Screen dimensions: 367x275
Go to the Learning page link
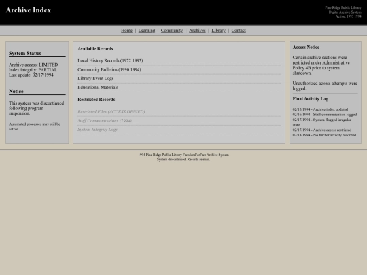(147, 31)
